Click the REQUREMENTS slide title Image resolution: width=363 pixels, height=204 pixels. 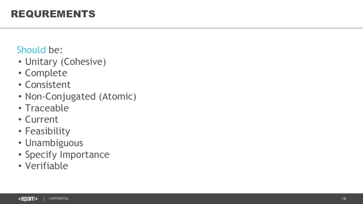coord(53,15)
